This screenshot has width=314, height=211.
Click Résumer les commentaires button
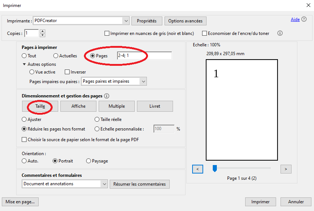(x=140, y=184)
